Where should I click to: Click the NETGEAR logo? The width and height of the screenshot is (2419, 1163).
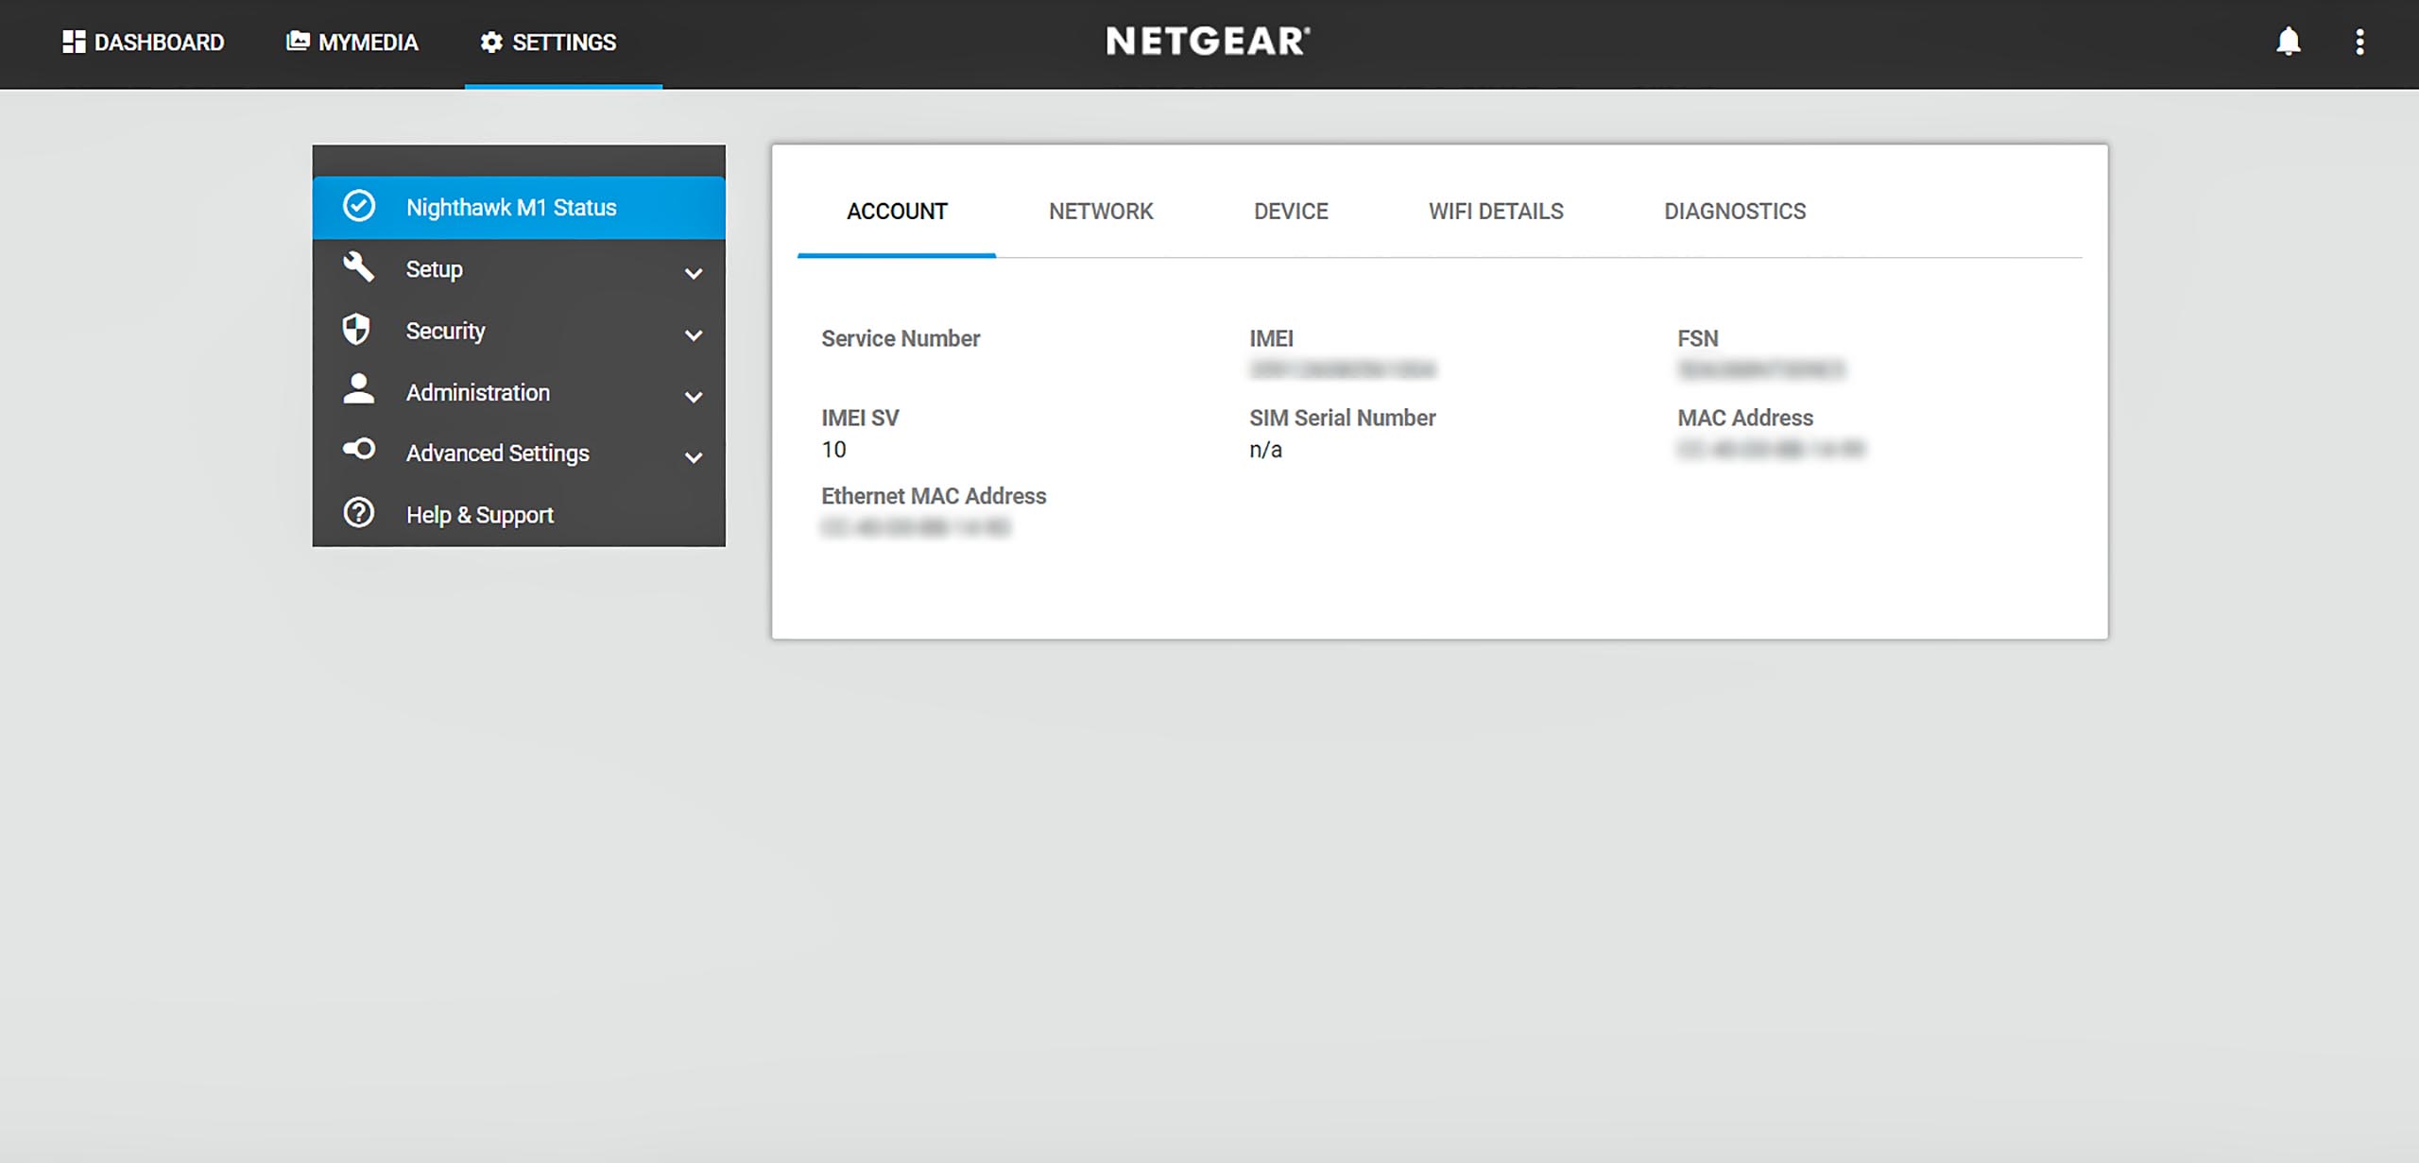pyautogui.click(x=1208, y=42)
